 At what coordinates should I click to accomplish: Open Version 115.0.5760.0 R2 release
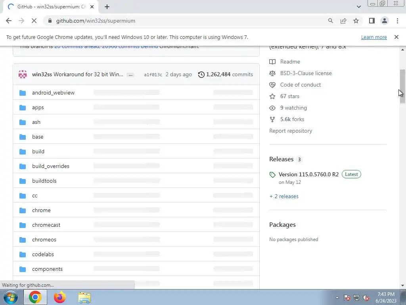point(308,174)
